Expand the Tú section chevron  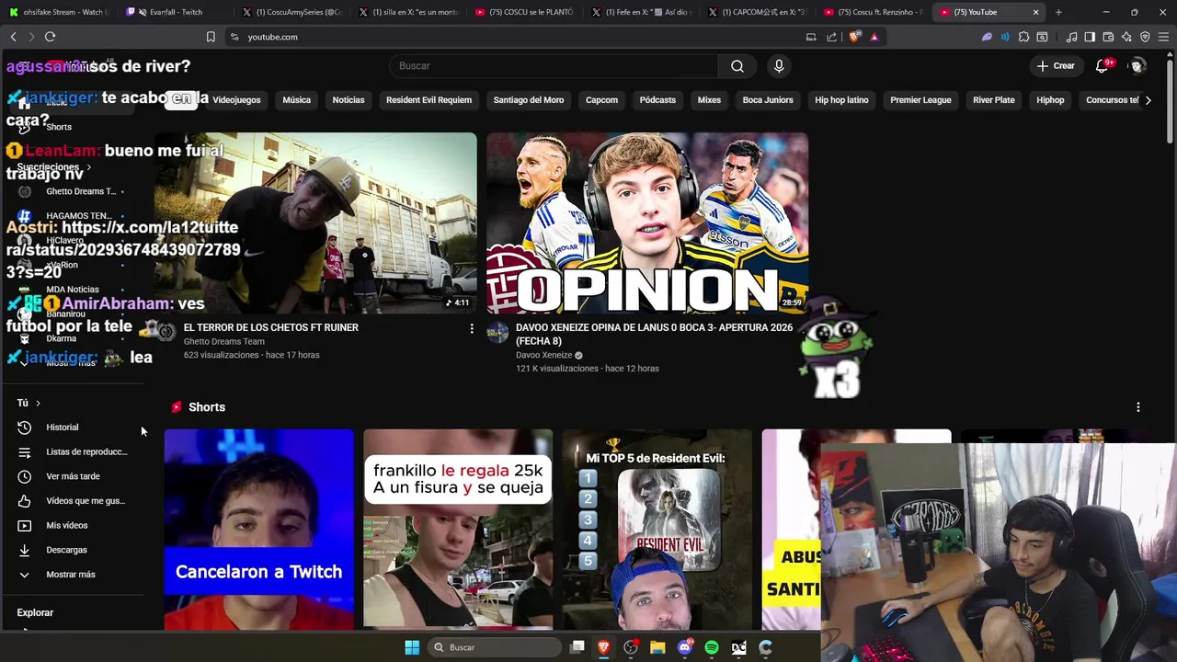coord(38,403)
